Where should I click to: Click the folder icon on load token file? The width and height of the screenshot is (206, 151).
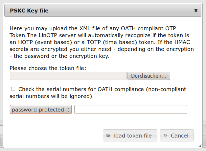tap(108, 136)
